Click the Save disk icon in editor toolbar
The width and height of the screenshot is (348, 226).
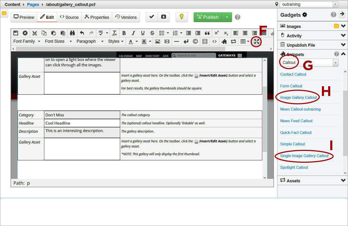(x=16, y=33)
